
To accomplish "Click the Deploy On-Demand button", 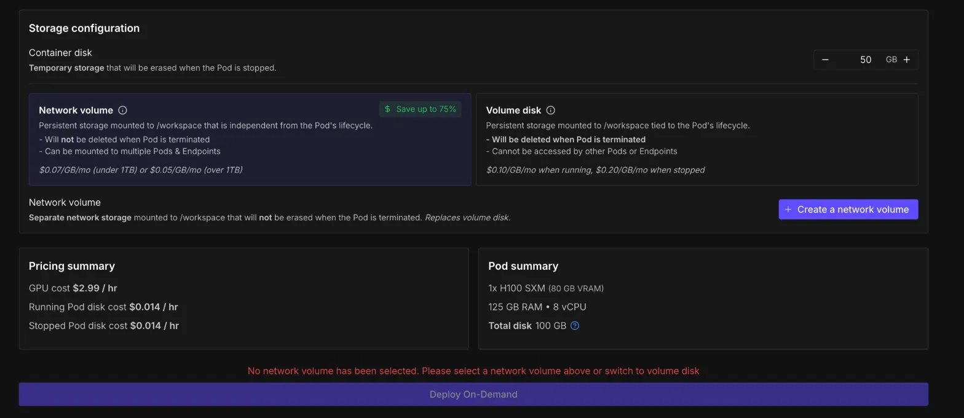I will coord(473,395).
